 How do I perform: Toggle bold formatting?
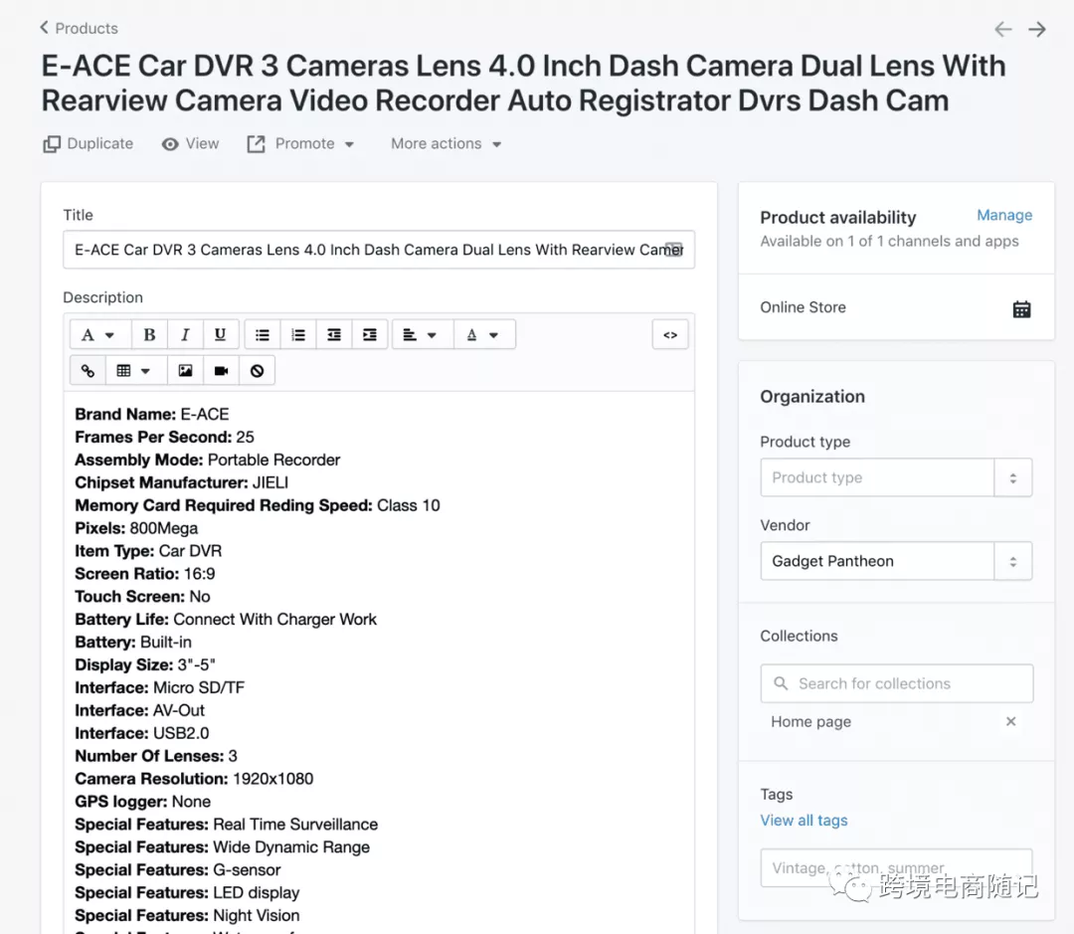(x=149, y=334)
